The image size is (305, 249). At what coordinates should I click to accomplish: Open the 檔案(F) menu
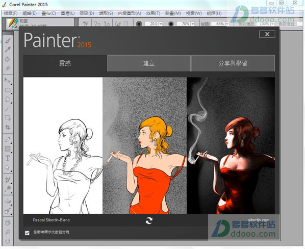[x=11, y=13]
